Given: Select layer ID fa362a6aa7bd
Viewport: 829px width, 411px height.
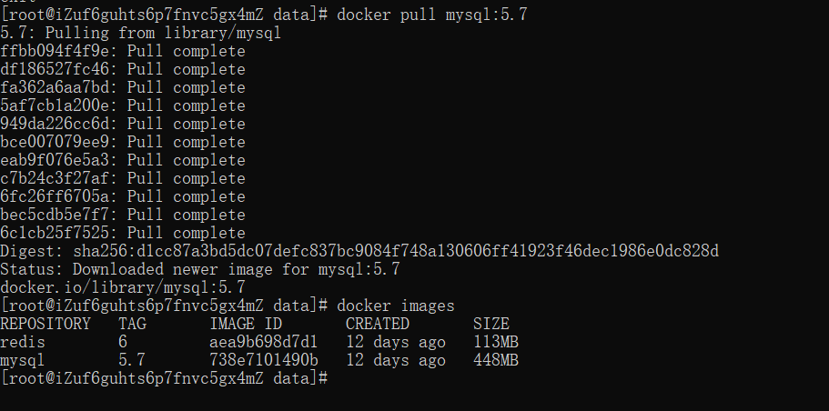Looking at the screenshot, I should 59,88.
